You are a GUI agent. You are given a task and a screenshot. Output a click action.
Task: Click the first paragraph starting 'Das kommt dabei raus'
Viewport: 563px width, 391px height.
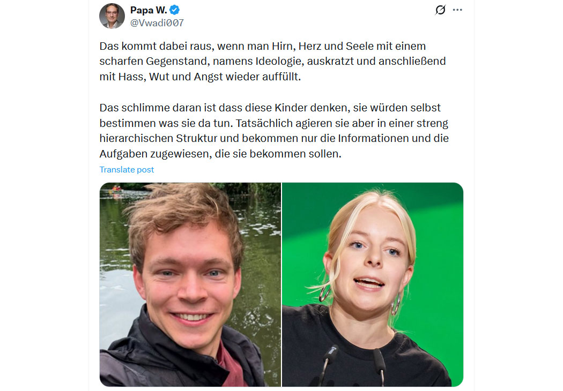(272, 62)
